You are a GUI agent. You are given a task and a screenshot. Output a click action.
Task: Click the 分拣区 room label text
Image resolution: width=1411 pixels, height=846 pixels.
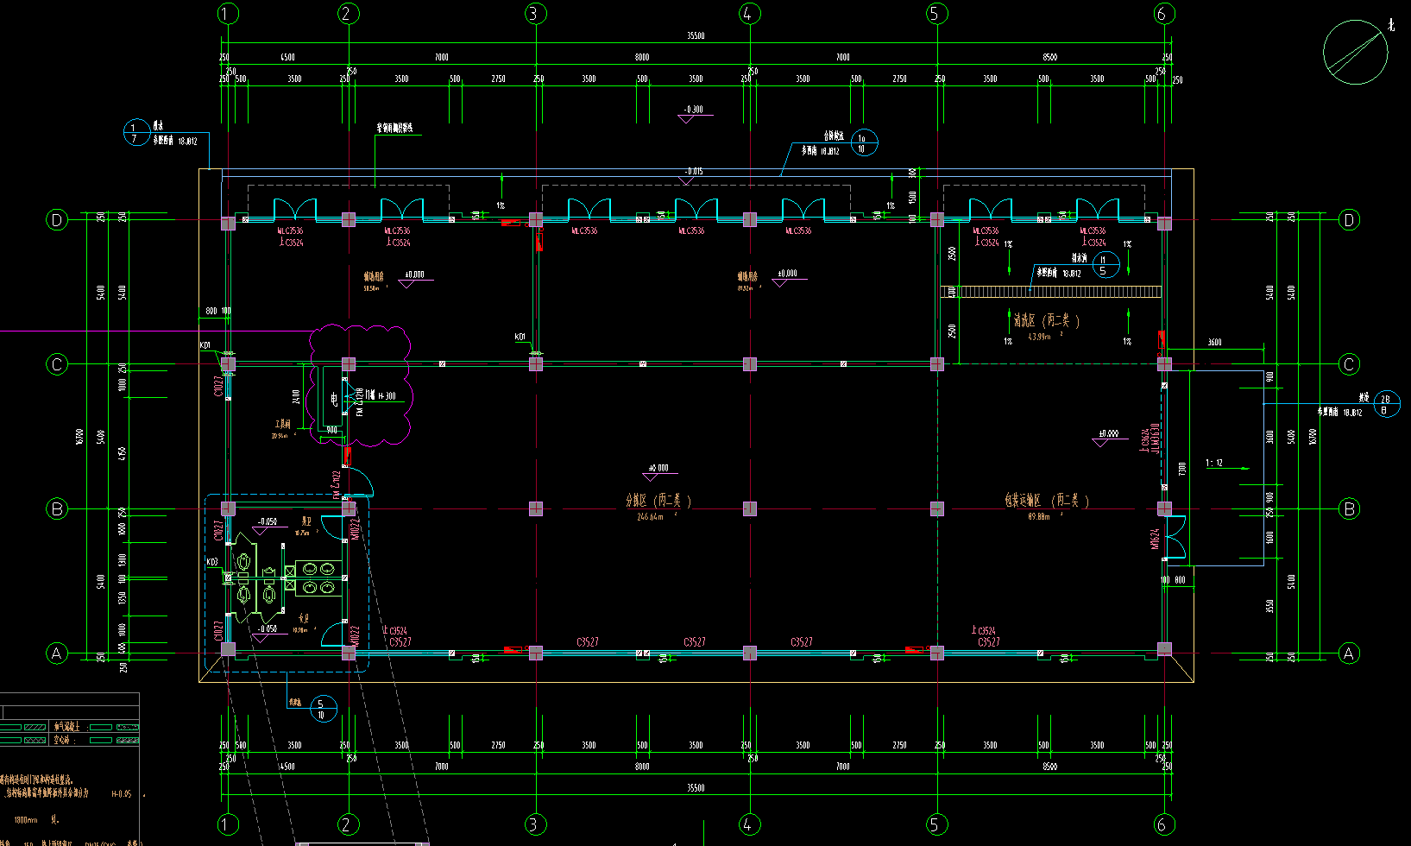(658, 500)
